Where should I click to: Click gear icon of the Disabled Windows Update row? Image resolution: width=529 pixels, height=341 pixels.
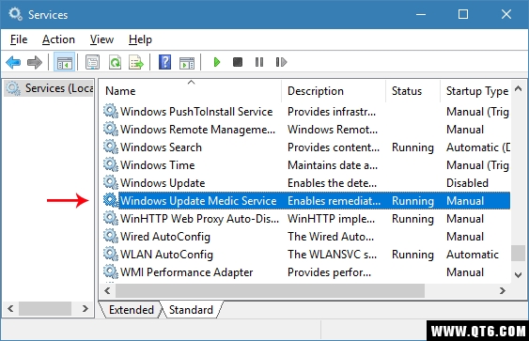pyautogui.click(x=111, y=182)
